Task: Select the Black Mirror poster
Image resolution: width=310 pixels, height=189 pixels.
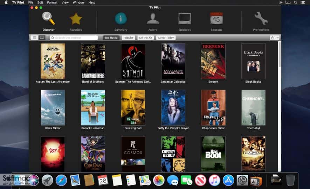Action: tap(53, 108)
